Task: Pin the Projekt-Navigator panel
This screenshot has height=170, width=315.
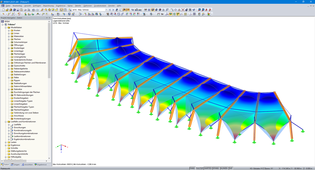Action: click(x=47, y=18)
